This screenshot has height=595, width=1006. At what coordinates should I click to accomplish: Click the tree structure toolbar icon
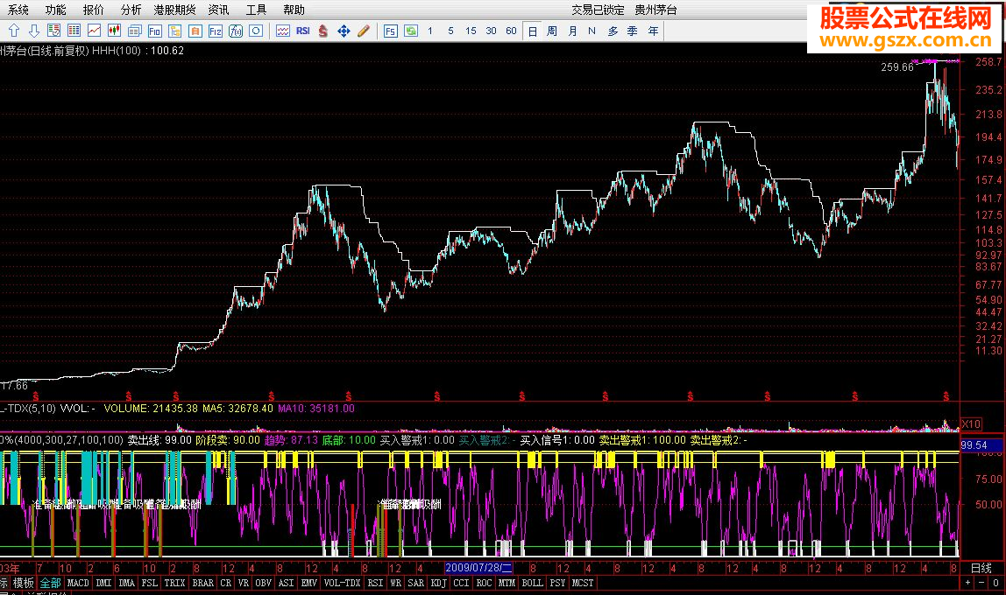click(175, 31)
